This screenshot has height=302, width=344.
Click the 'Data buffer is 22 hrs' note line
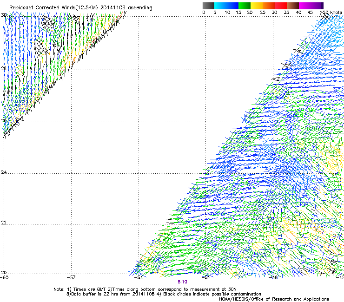pyautogui.click(x=164, y=294)
